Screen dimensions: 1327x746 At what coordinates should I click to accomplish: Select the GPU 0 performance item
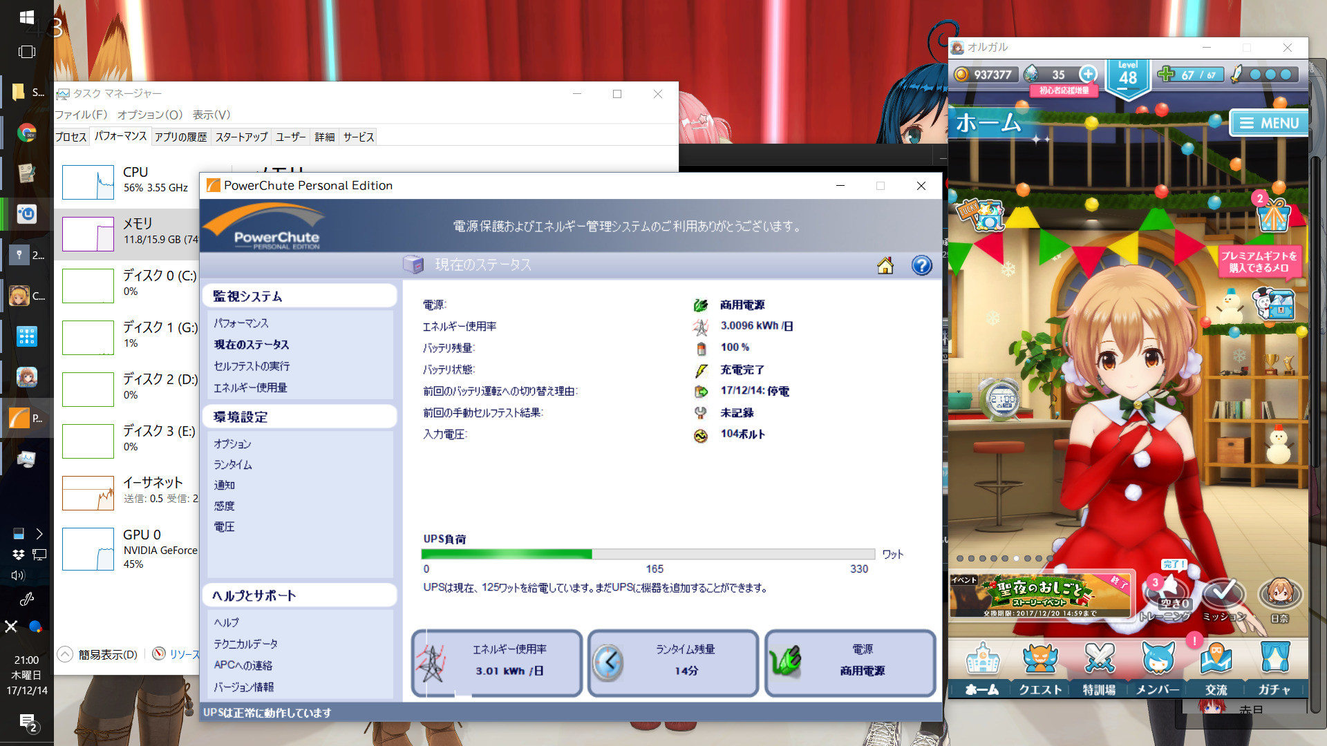coord(127,548)
